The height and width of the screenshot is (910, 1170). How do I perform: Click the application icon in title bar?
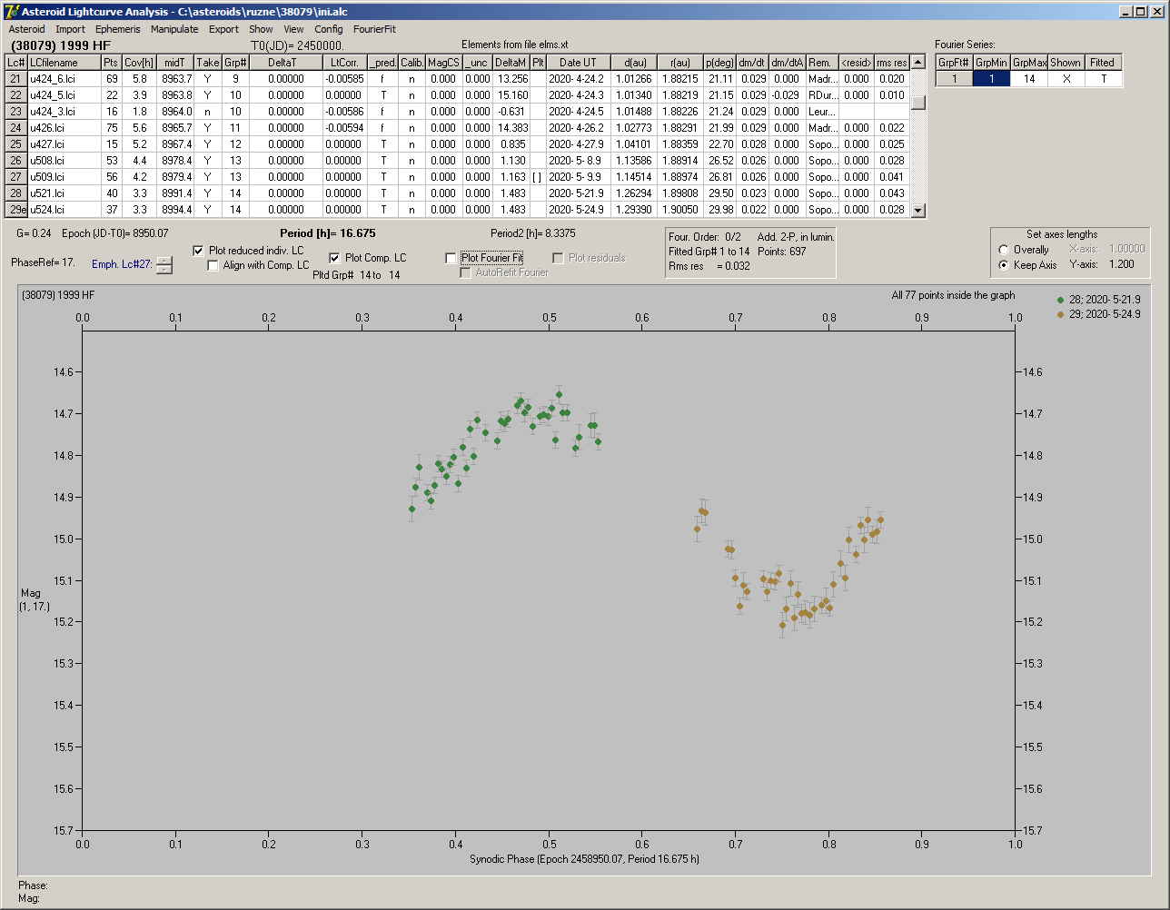pos(12,11)
